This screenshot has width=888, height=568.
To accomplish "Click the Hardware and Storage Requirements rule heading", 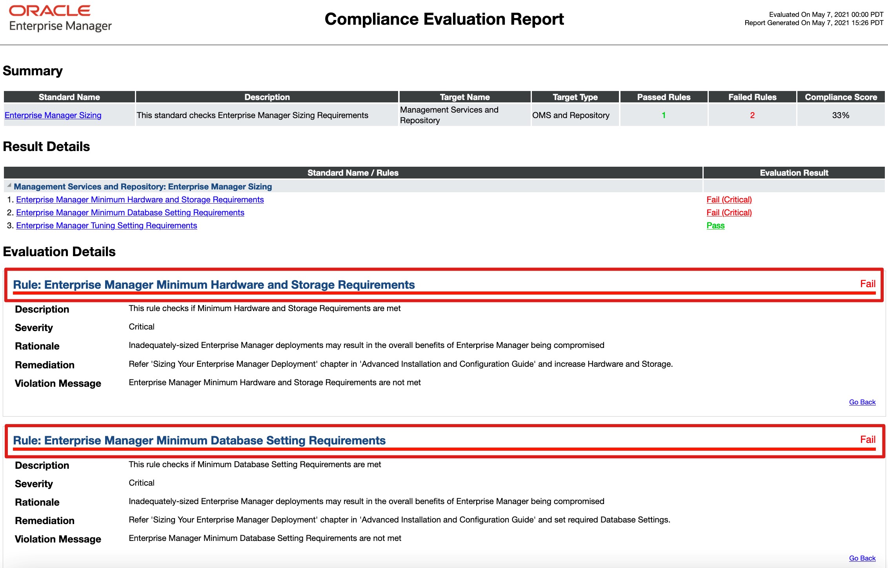I will [214, 285].
